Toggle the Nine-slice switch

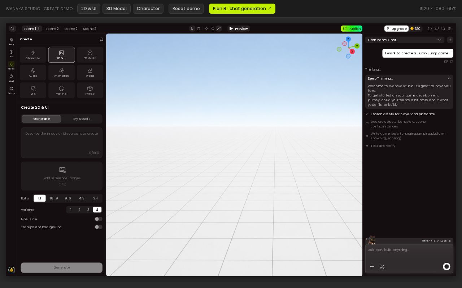coord(98,219)
